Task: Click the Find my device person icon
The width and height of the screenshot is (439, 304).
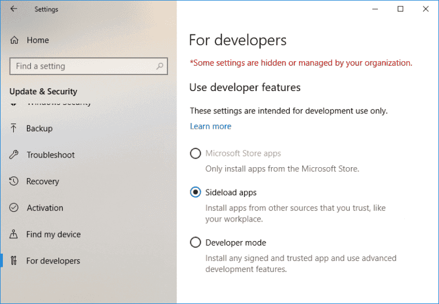Action: (x=14, y=234)
